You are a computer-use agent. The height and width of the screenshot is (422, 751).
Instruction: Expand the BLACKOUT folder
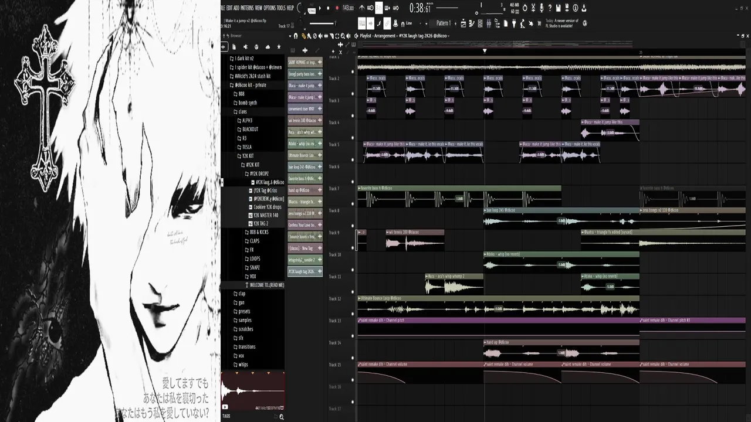click(x=248, y=129)
